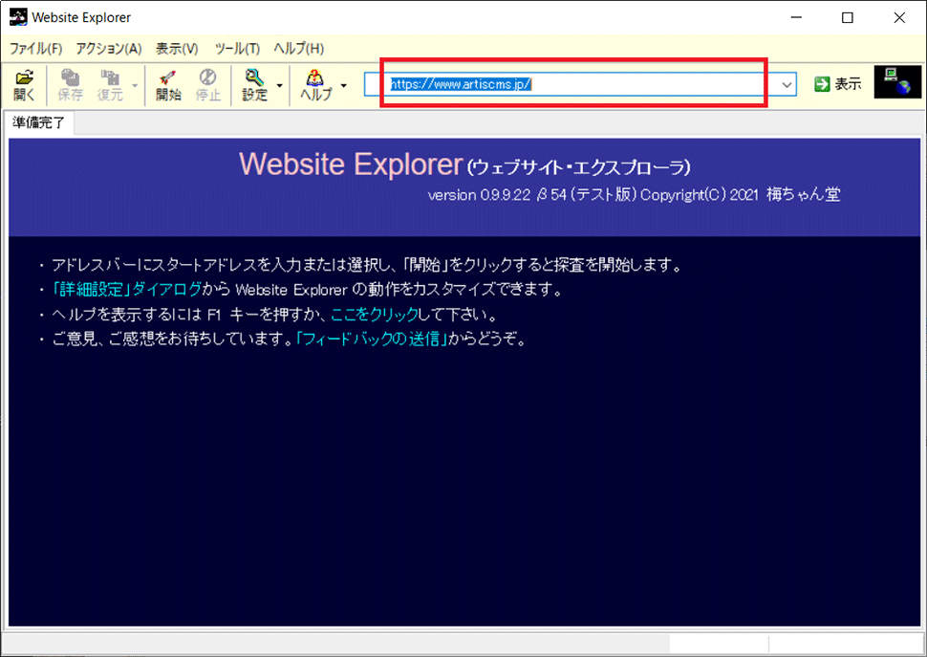Click the Website Explorer title bar app icon
The image size is (927, 657).
[18, 17]
